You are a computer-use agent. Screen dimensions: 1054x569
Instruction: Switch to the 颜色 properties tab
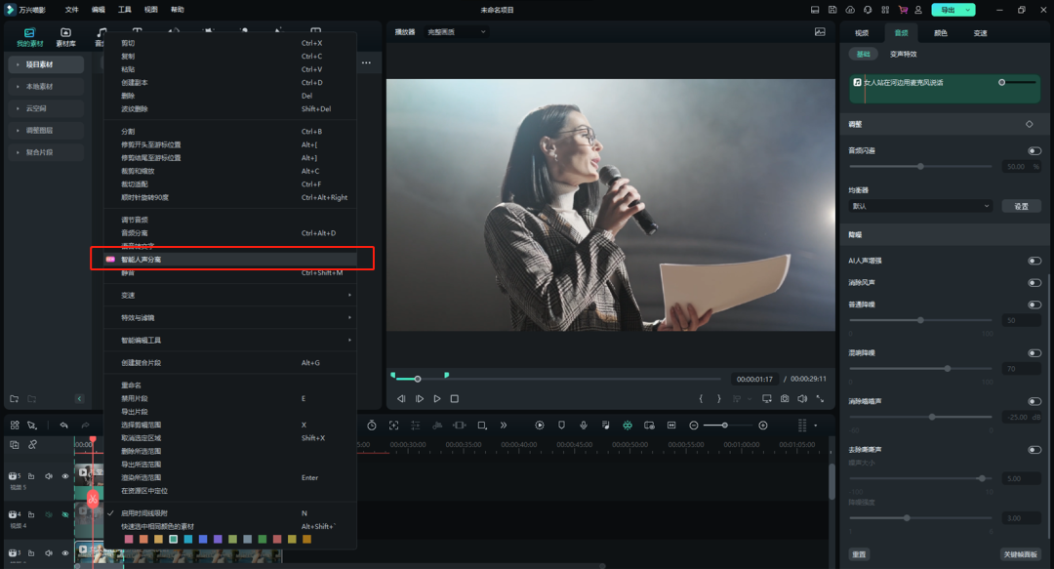(941, 33)
